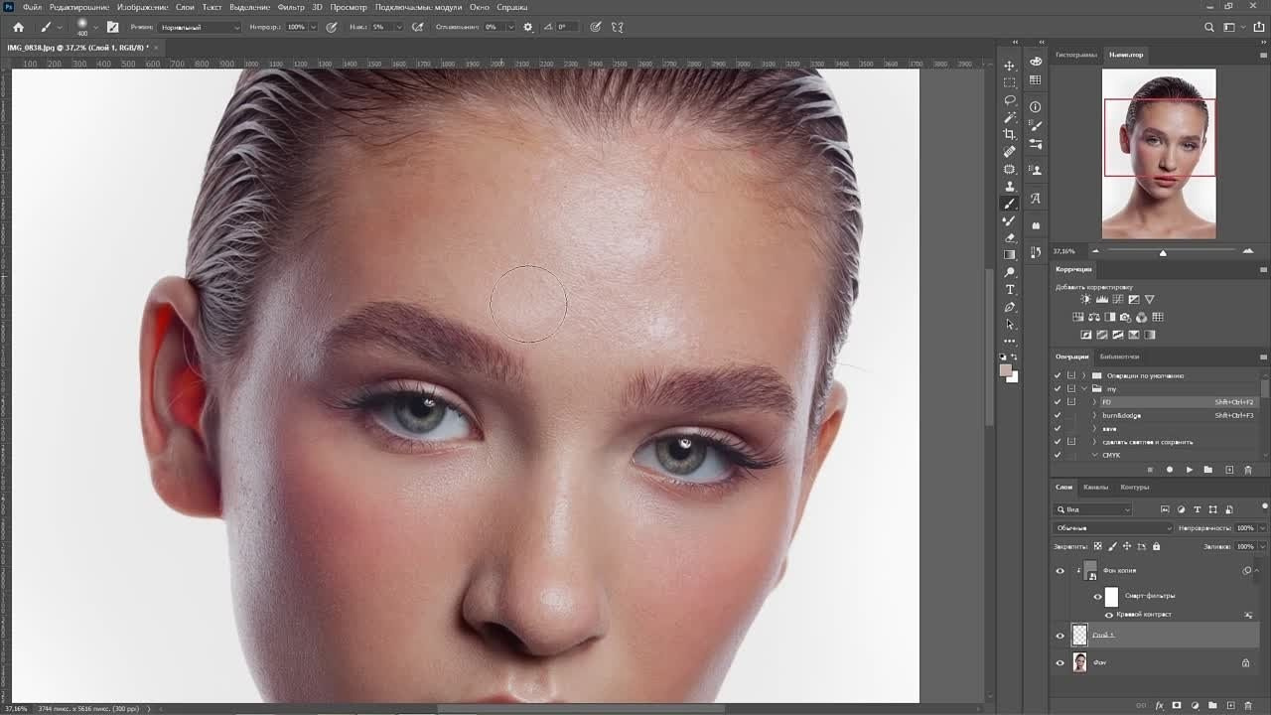
Task: Add a Brightness/Contrast adjustment
Action: pyautogui.click(x=1085, y=299)
